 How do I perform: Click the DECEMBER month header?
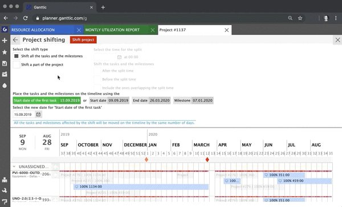coord(135,145)
